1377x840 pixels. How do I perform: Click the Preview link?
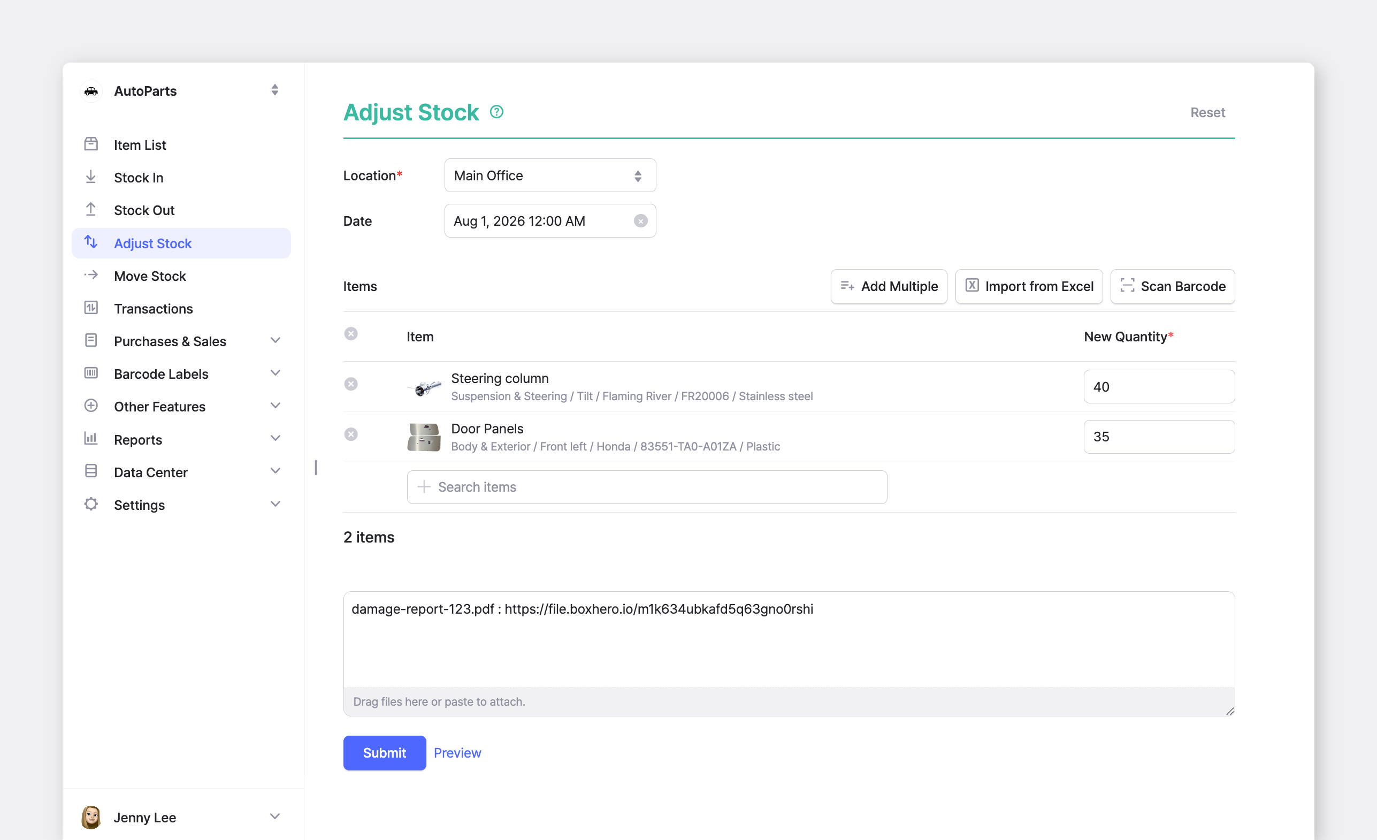coord(457,753)
